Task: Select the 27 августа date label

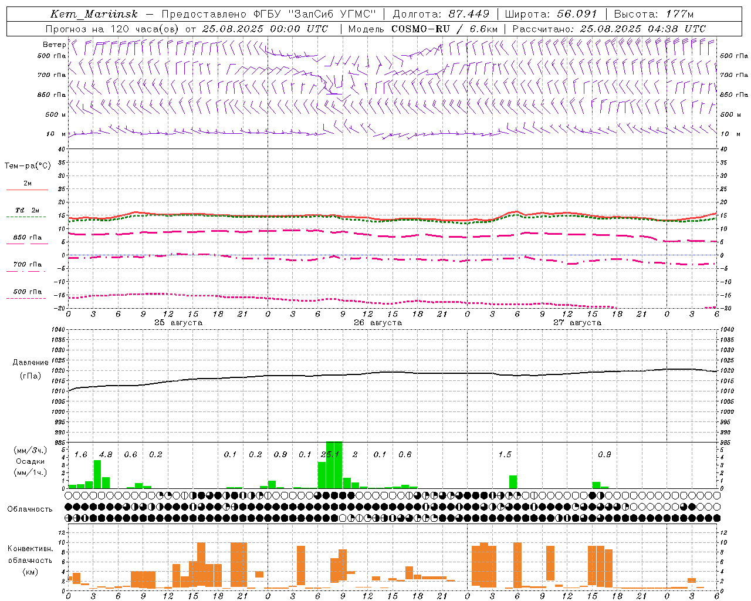Action: [x=577, y=323]
